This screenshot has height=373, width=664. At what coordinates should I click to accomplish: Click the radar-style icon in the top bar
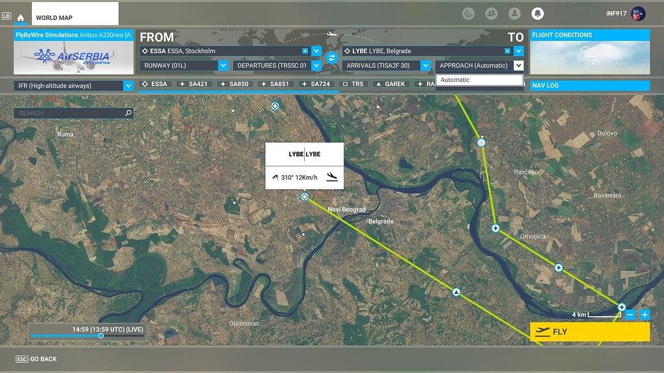point(468,13)
